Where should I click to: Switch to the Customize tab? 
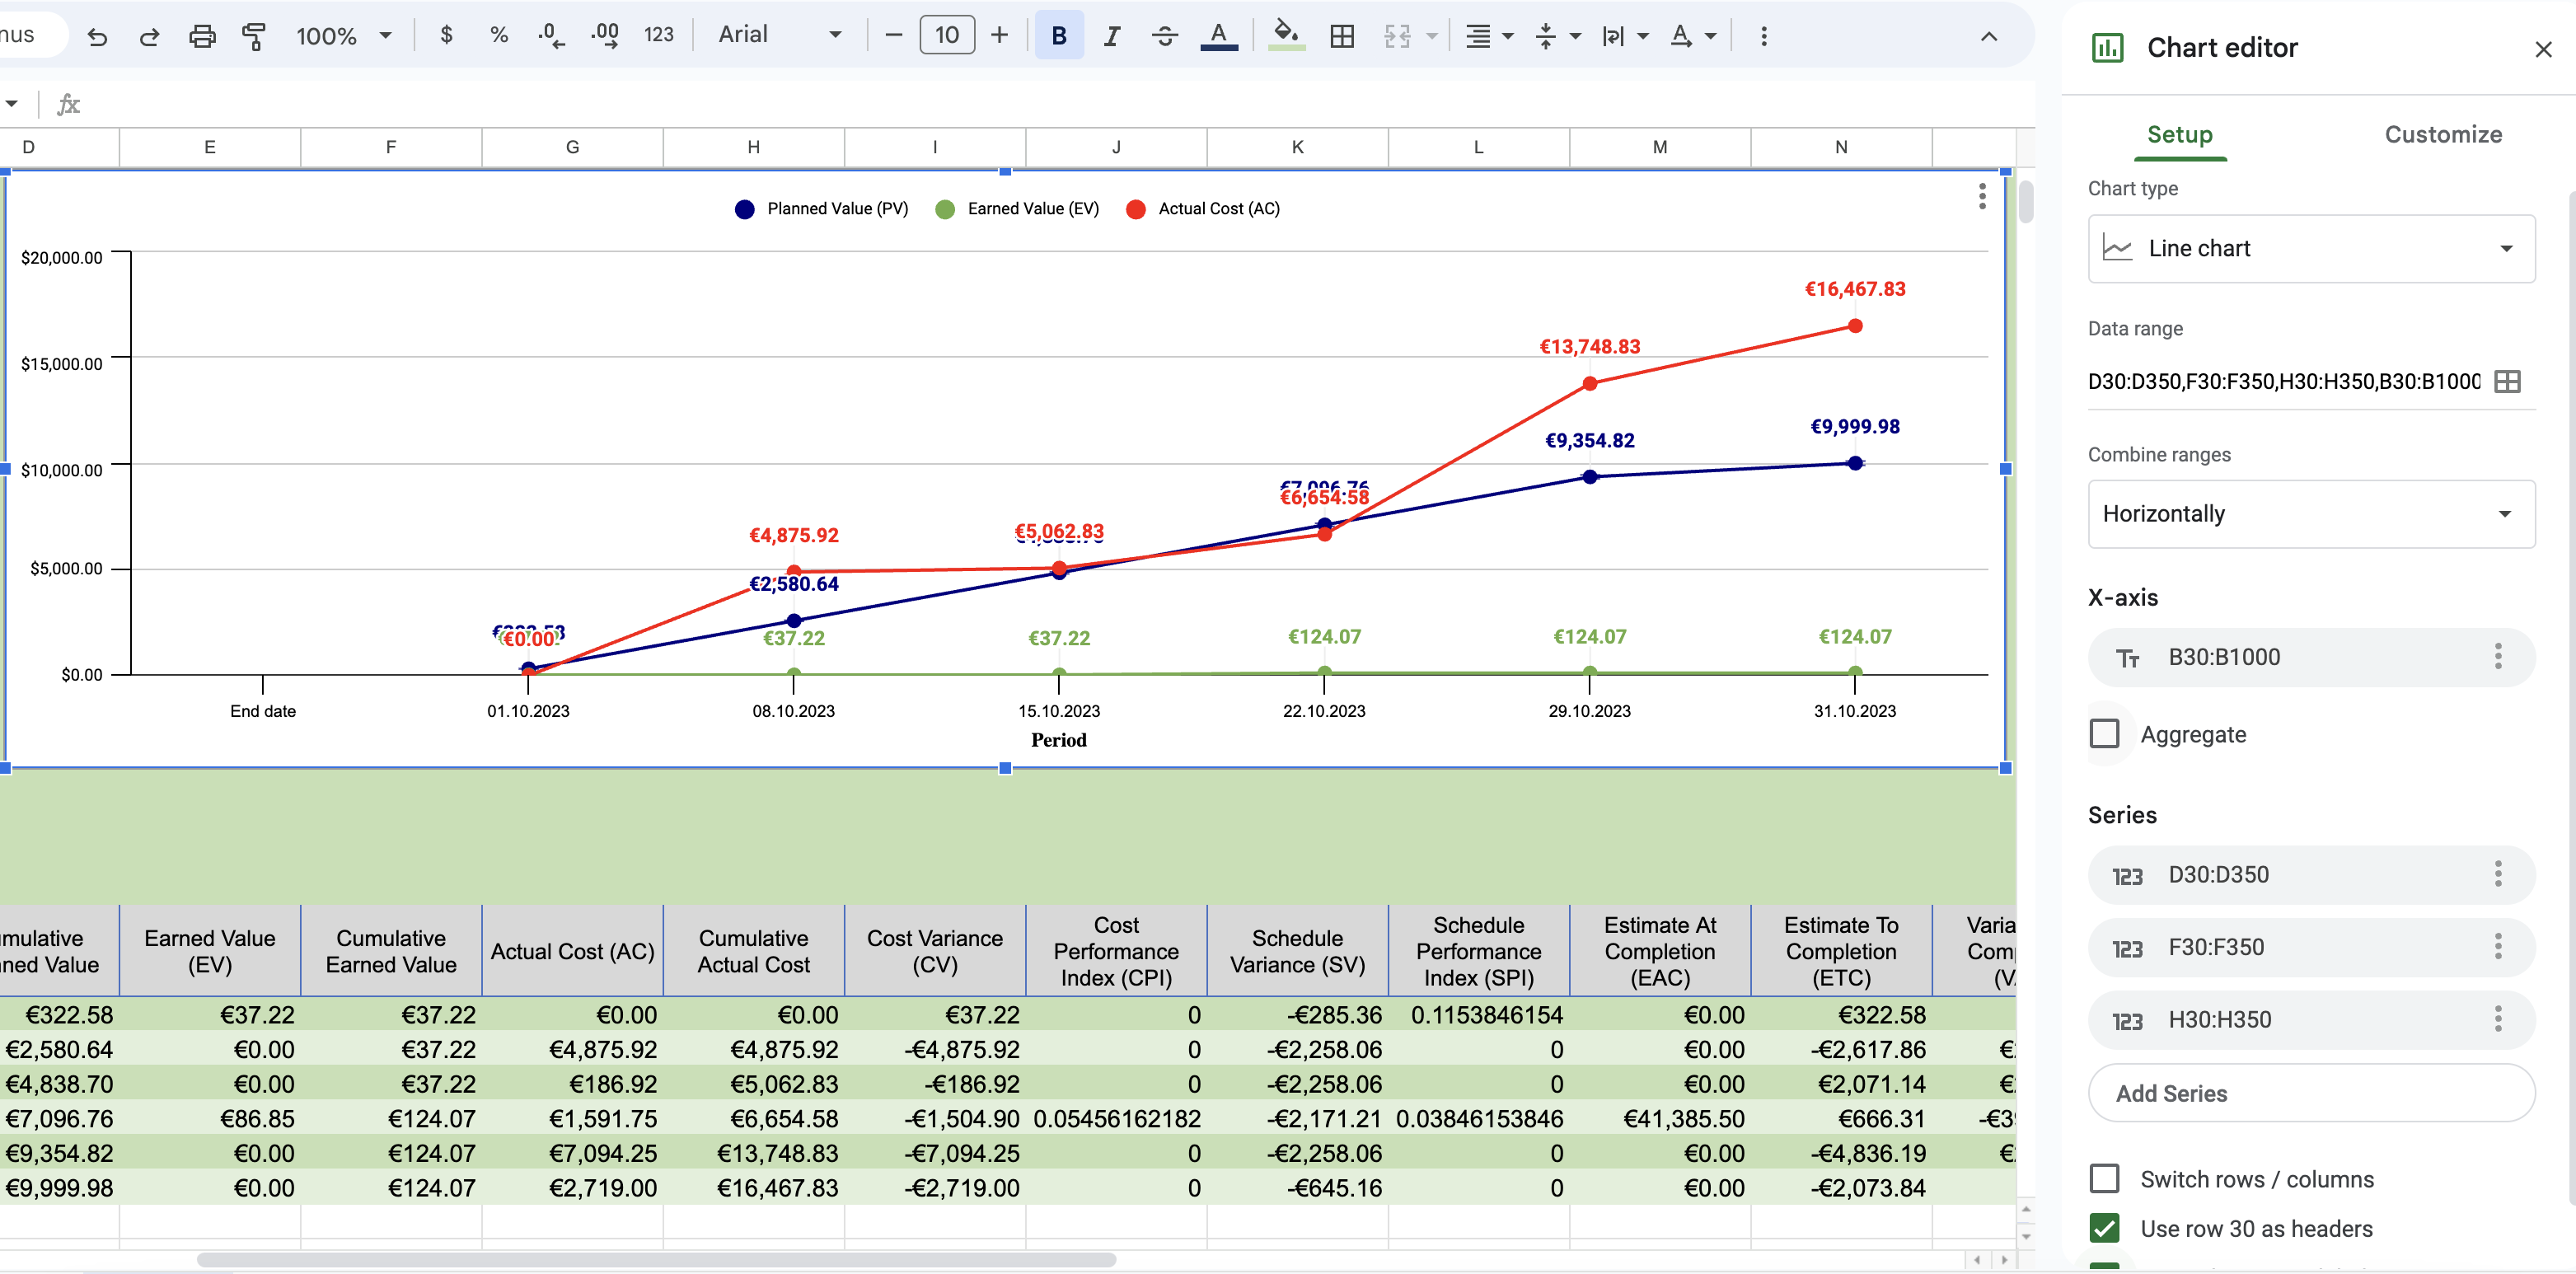(x=2442, y=134)
